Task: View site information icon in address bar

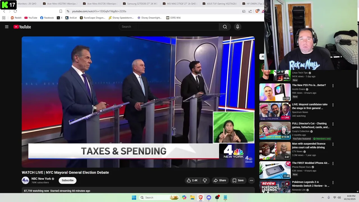Action: (x=68, y=11)
